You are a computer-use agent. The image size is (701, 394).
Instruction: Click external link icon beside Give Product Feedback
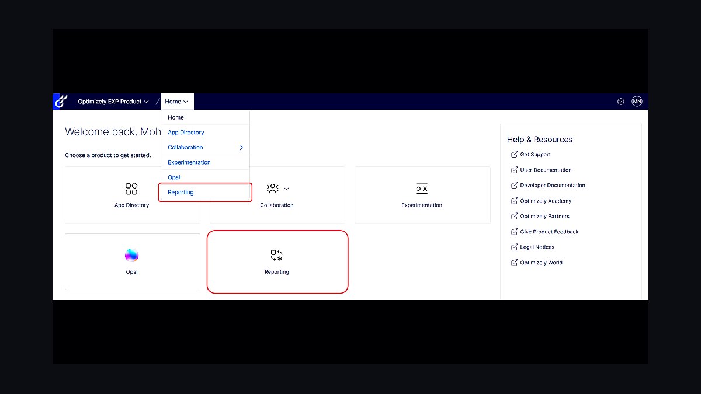[514, 232]
